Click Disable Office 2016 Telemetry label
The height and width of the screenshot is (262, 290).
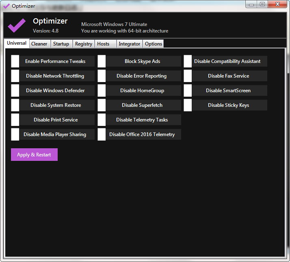142,134
